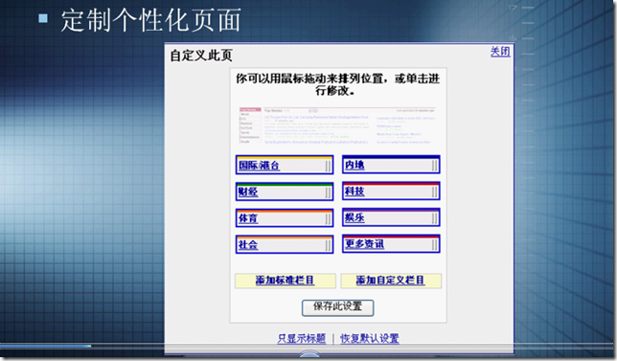The width and height of the screenshot is (617, 361).
Task: Click the instruction text about dragging with mouse
Action: 337,84
